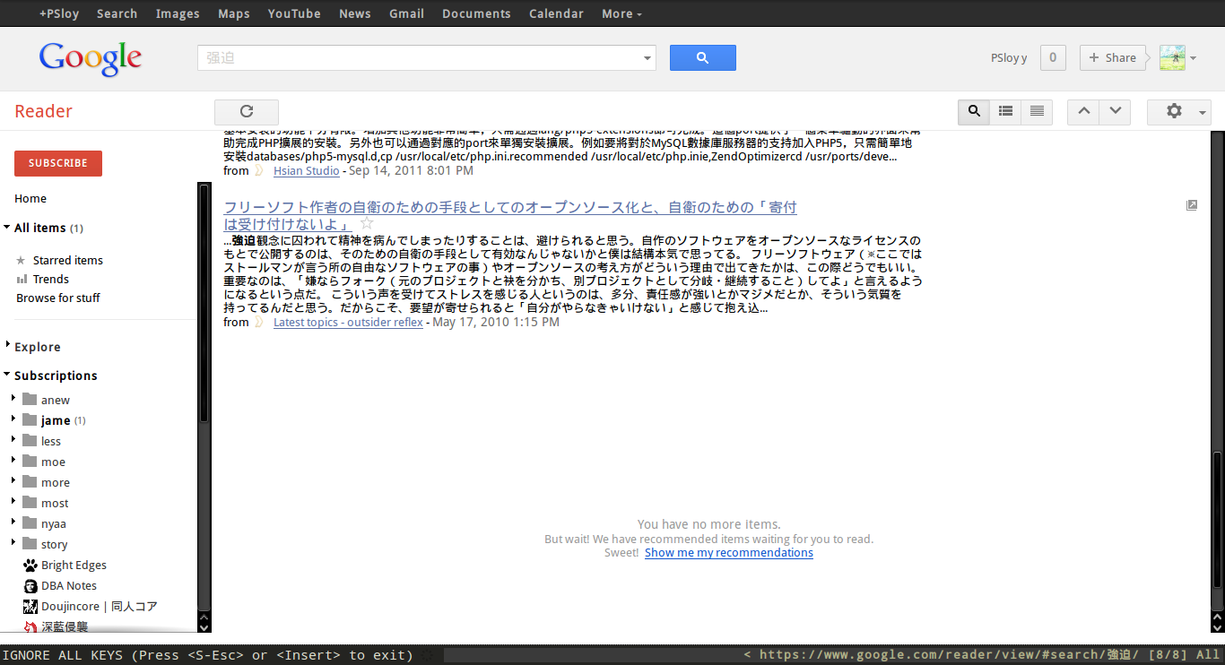Expand the less folder
Image resolution: width=1225 pixels, height=665 pixels.
tap(13, 440)
